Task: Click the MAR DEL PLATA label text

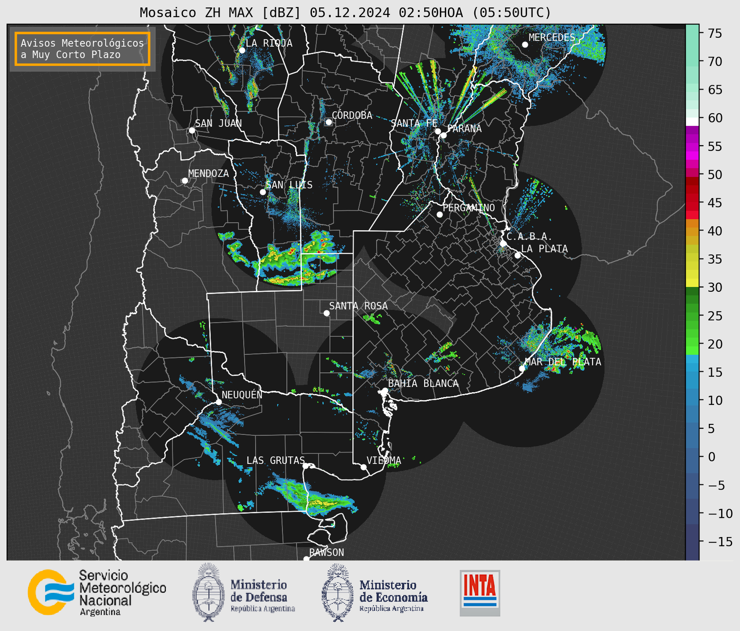Action: click(563, 362)
